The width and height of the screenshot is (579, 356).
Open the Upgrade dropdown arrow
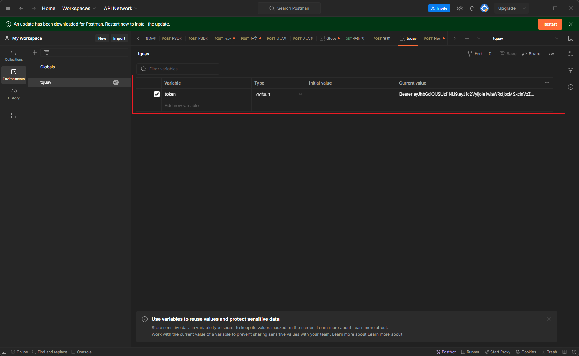524,8
